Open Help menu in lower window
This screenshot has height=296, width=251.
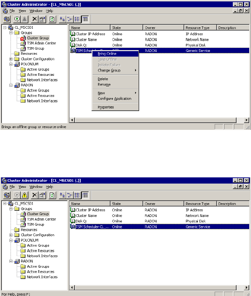[49, 187]
